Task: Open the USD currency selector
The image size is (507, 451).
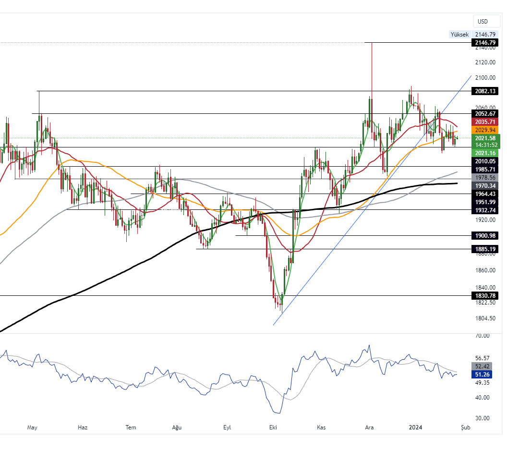Action: click(x=482, y=22)
